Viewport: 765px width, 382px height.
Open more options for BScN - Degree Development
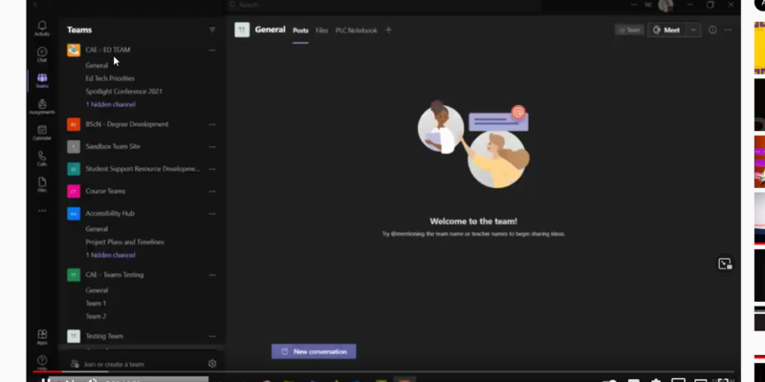click(212, 124)
